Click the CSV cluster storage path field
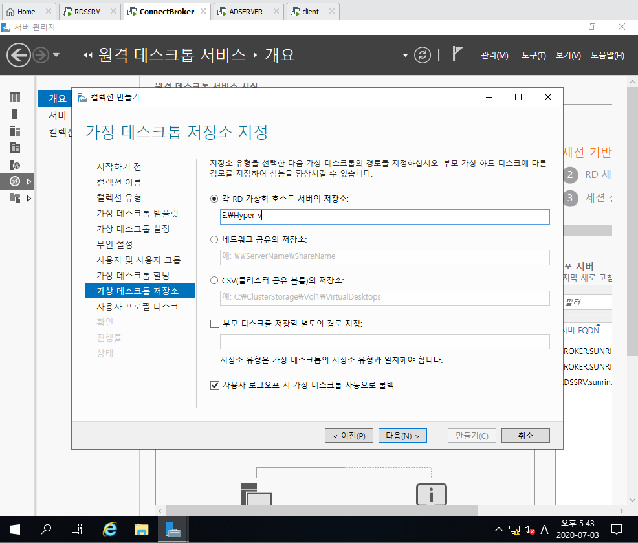This screenshot has width=638, height=543. (385, 298)
